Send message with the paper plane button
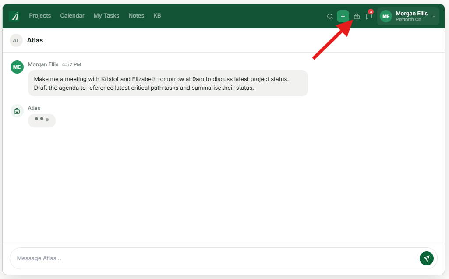The height and width of the screenshot is (279, 449). (426, 258)
